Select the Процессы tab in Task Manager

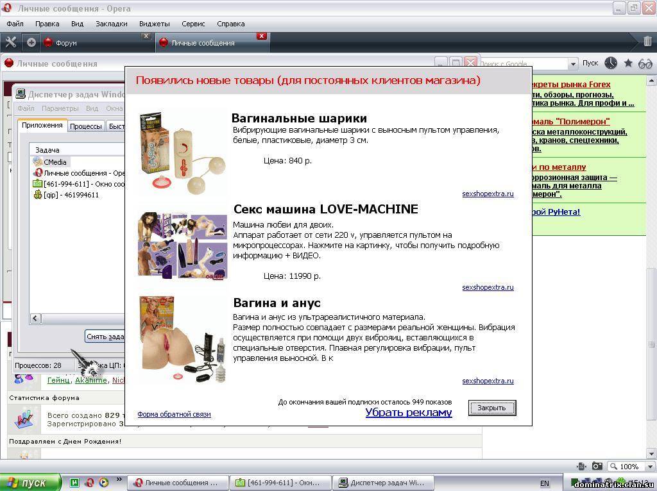(x=85, y=126)
